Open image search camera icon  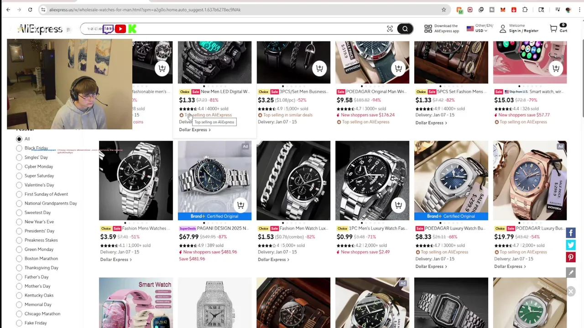pos(390,29)
